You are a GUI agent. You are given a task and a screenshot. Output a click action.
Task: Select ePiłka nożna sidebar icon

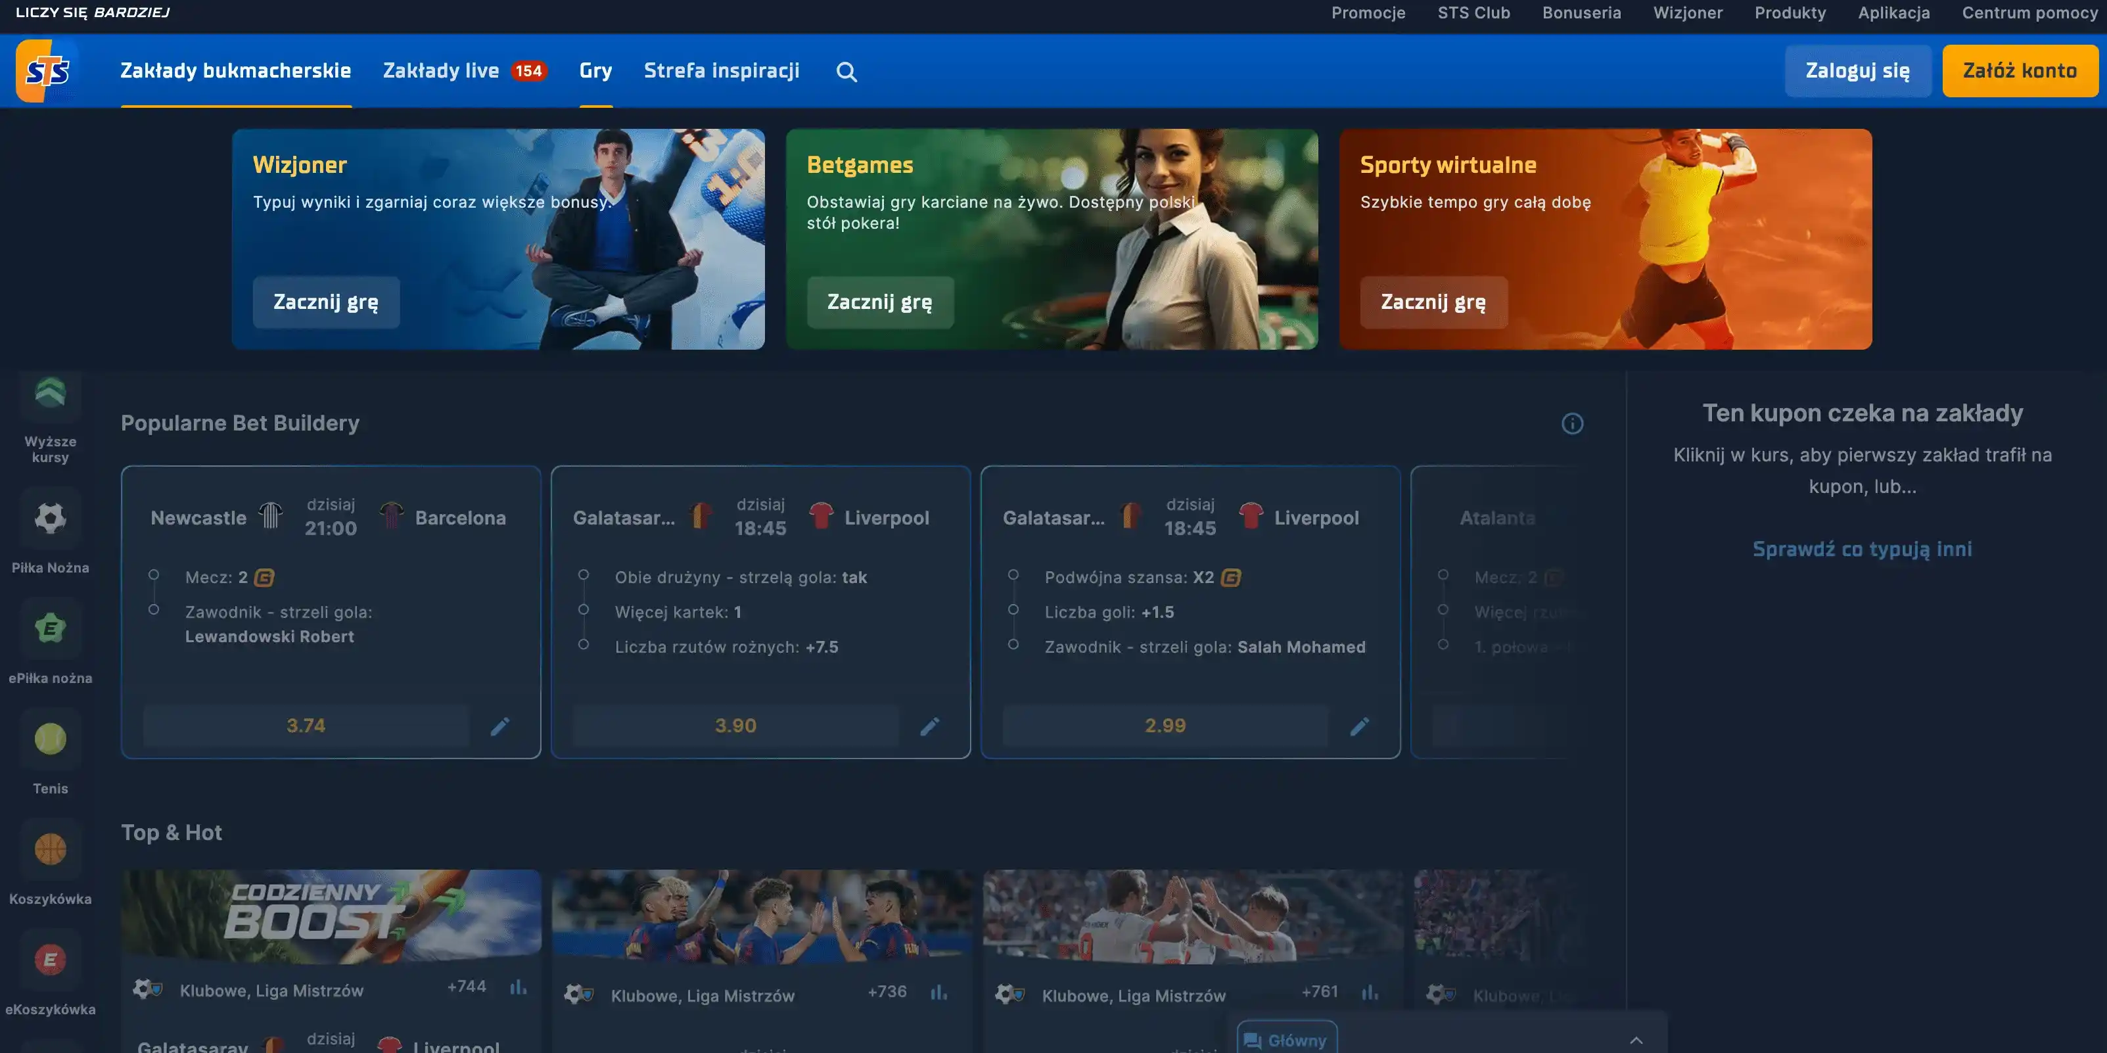pyautogui.click(x=50, y=628)
